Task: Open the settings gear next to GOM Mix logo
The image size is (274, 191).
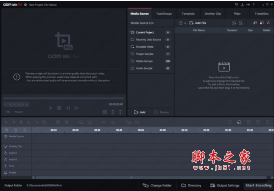Action: [25, 5]
